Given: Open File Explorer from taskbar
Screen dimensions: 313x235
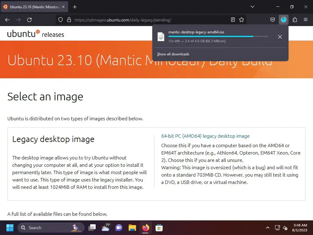Looking at the screenshot, I should point(132,228).
